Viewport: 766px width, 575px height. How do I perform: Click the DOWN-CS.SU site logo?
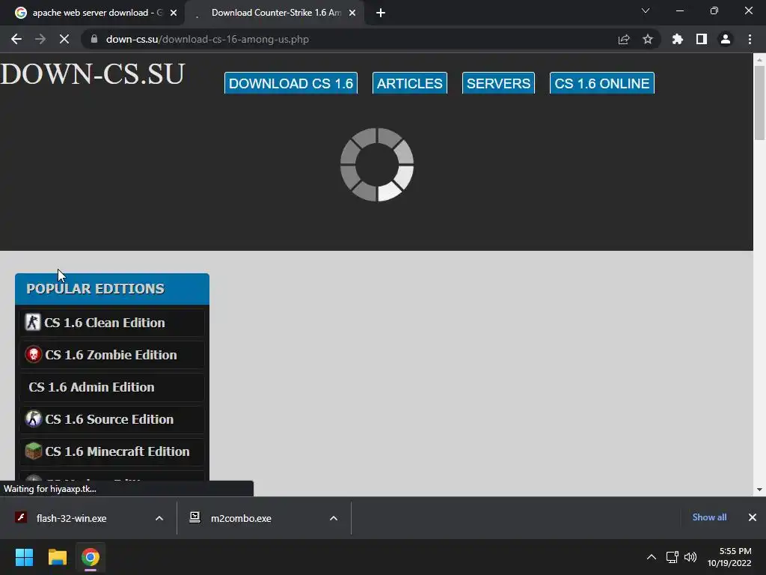click(92, 74)
